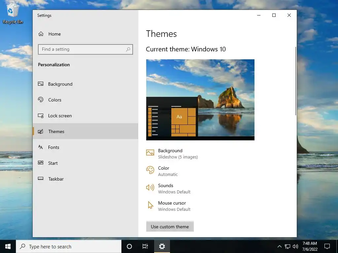Open the Background personalization page
The height and width of the screenshot is (253, 338).
point(85,84)
